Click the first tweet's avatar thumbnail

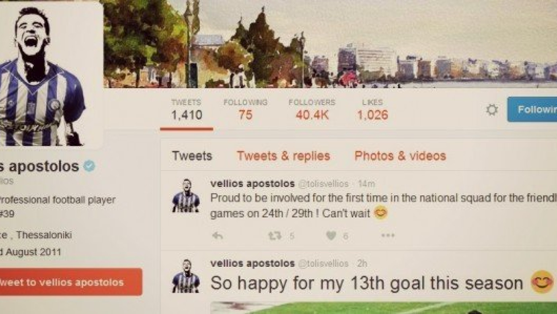[186, 196]
